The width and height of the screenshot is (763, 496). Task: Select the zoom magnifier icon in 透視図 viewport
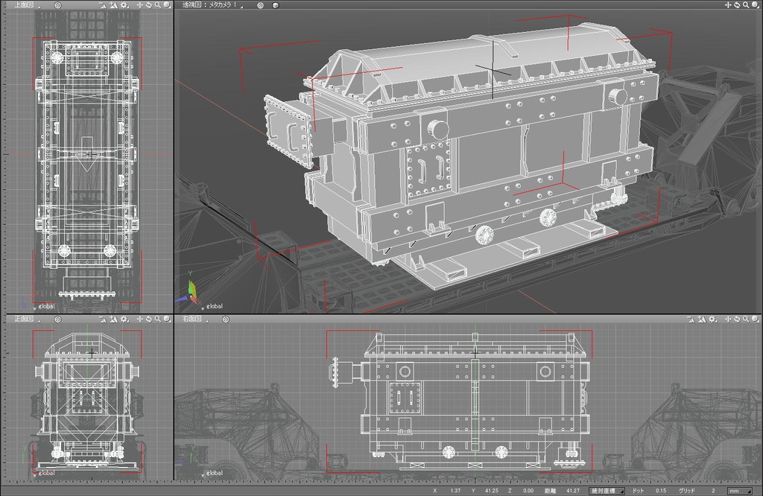745,5
